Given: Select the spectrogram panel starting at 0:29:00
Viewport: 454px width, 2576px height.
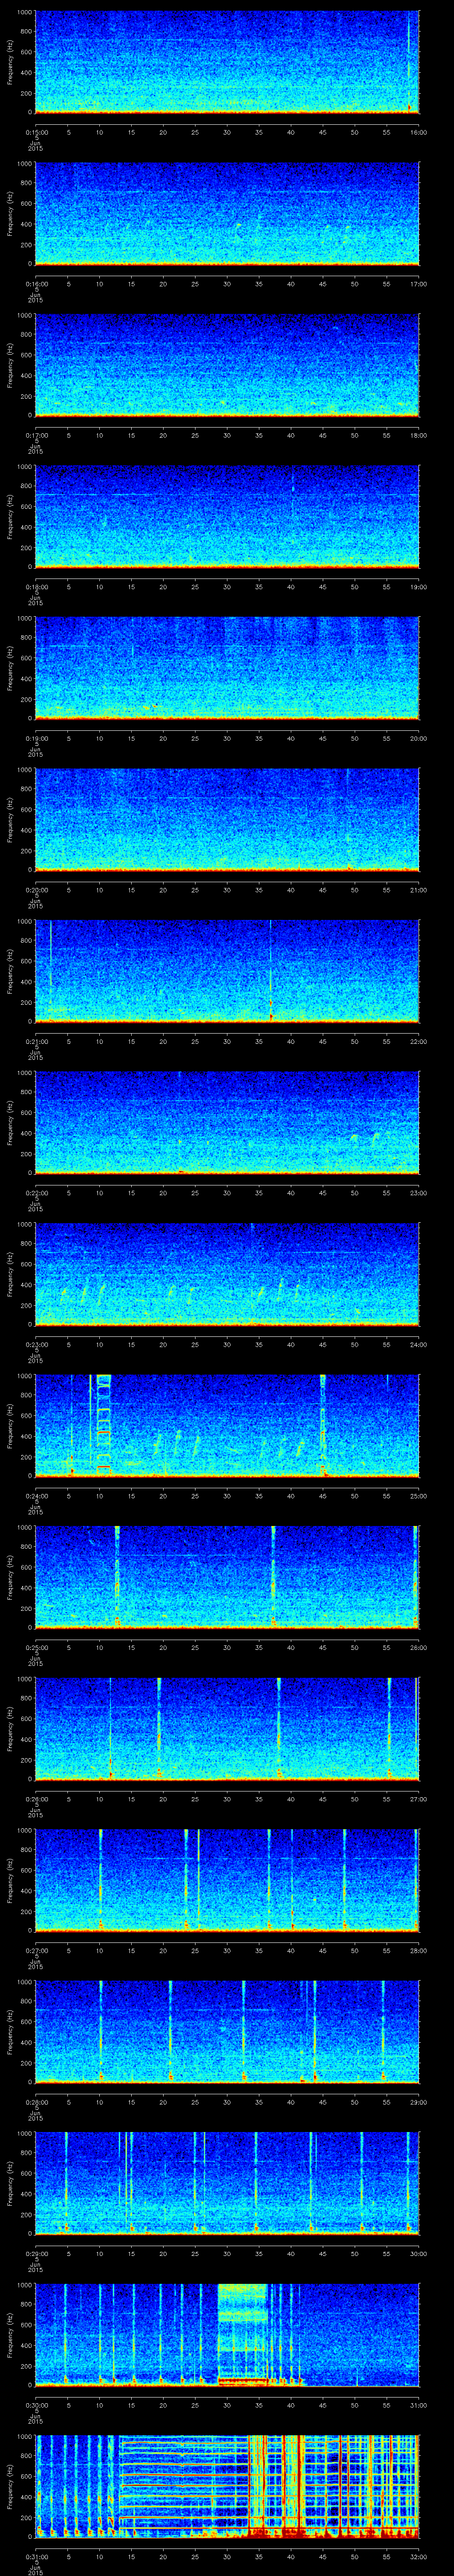Looking at the screenshot, I should 227,2184.
